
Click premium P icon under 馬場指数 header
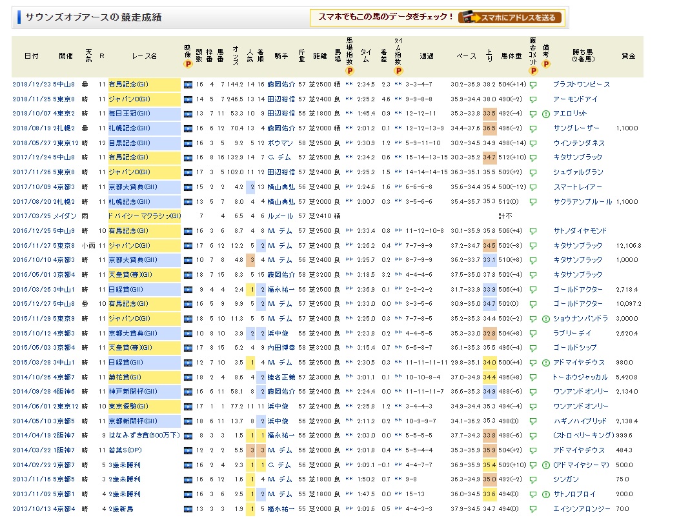point(350,70)
